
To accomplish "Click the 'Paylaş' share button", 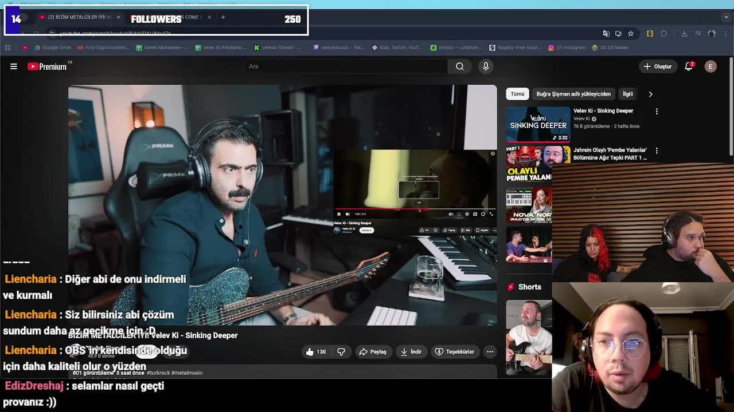I will point(373,352).
